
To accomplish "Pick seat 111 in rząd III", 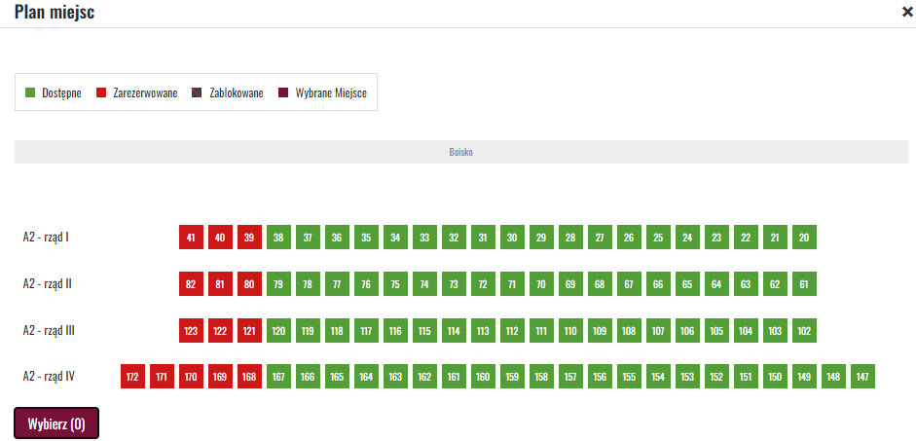I will 541,331.
